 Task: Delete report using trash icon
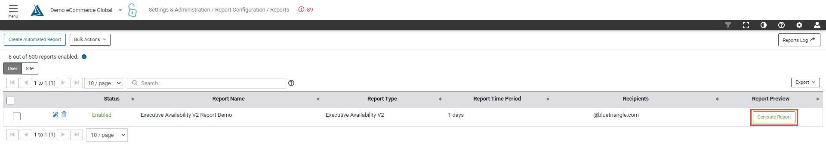(64, 114)
